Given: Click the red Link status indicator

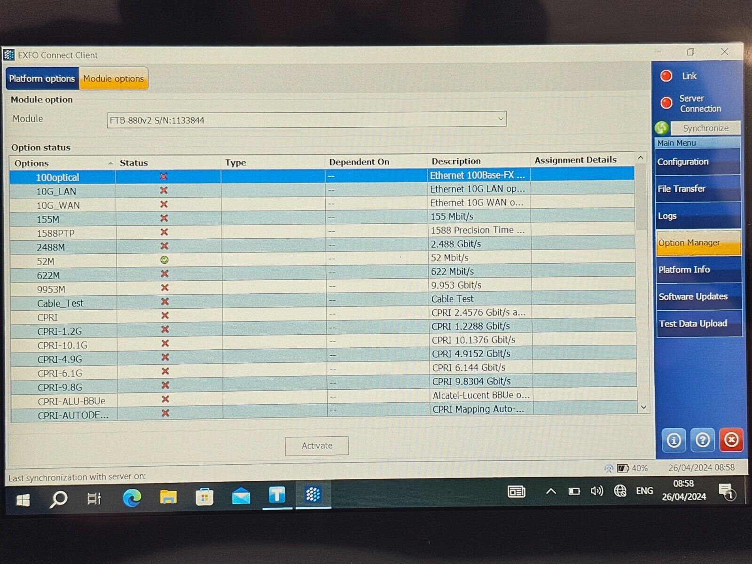Looking at the screenshot, I should [x=666, y=76].
